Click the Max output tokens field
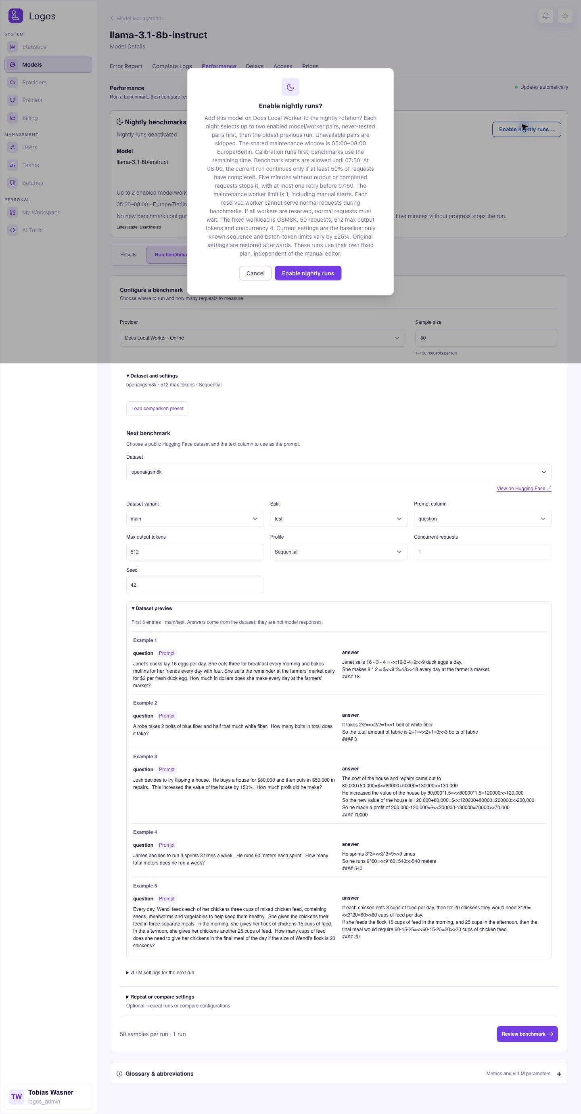Image resolution: width=581 pixels, height=1114 pixels. [194, 552]
